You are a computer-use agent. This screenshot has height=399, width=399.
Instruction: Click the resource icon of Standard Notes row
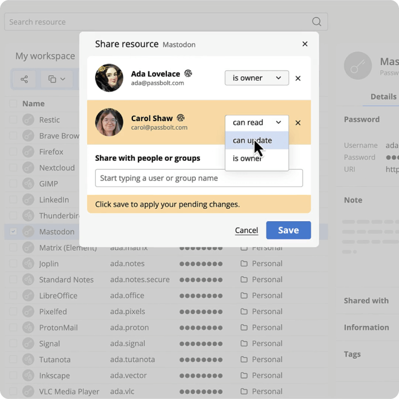click(x=28, y=280)
